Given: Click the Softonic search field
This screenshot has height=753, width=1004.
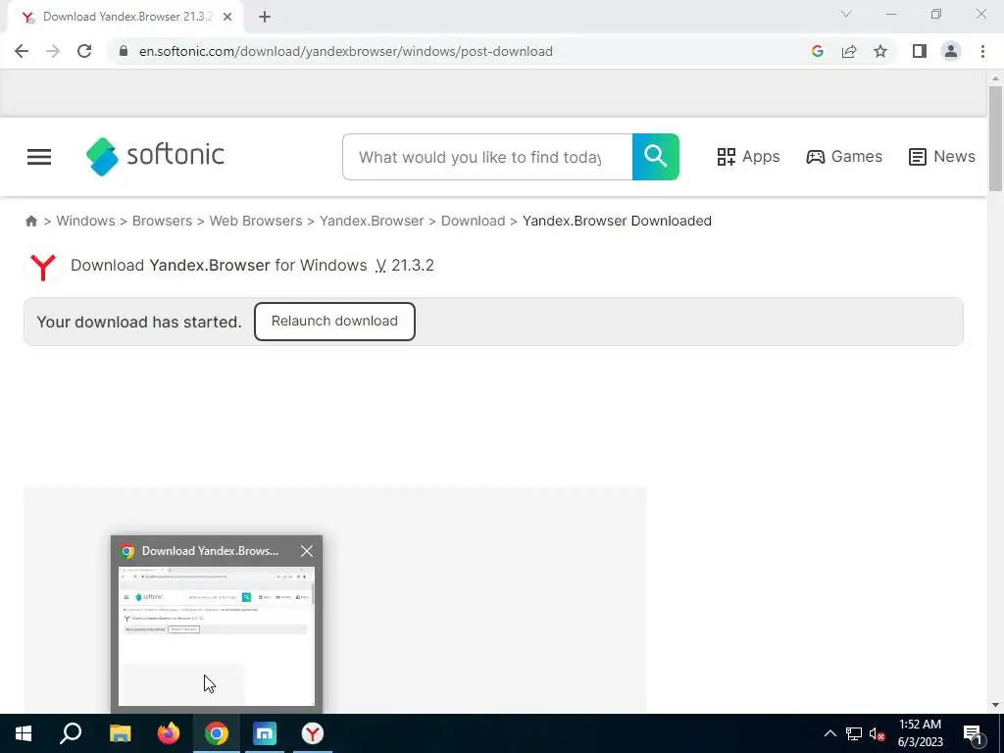Looking at the screenshot, I should tap(487, 157).
